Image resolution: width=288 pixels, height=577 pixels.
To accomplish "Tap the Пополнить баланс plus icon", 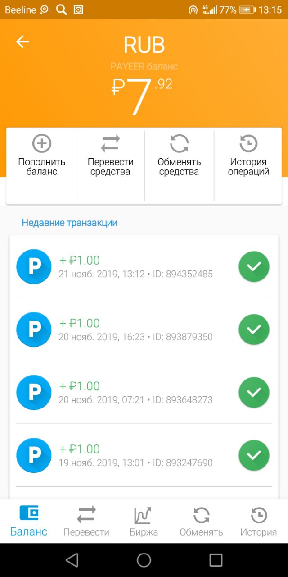I will point(42,144).
